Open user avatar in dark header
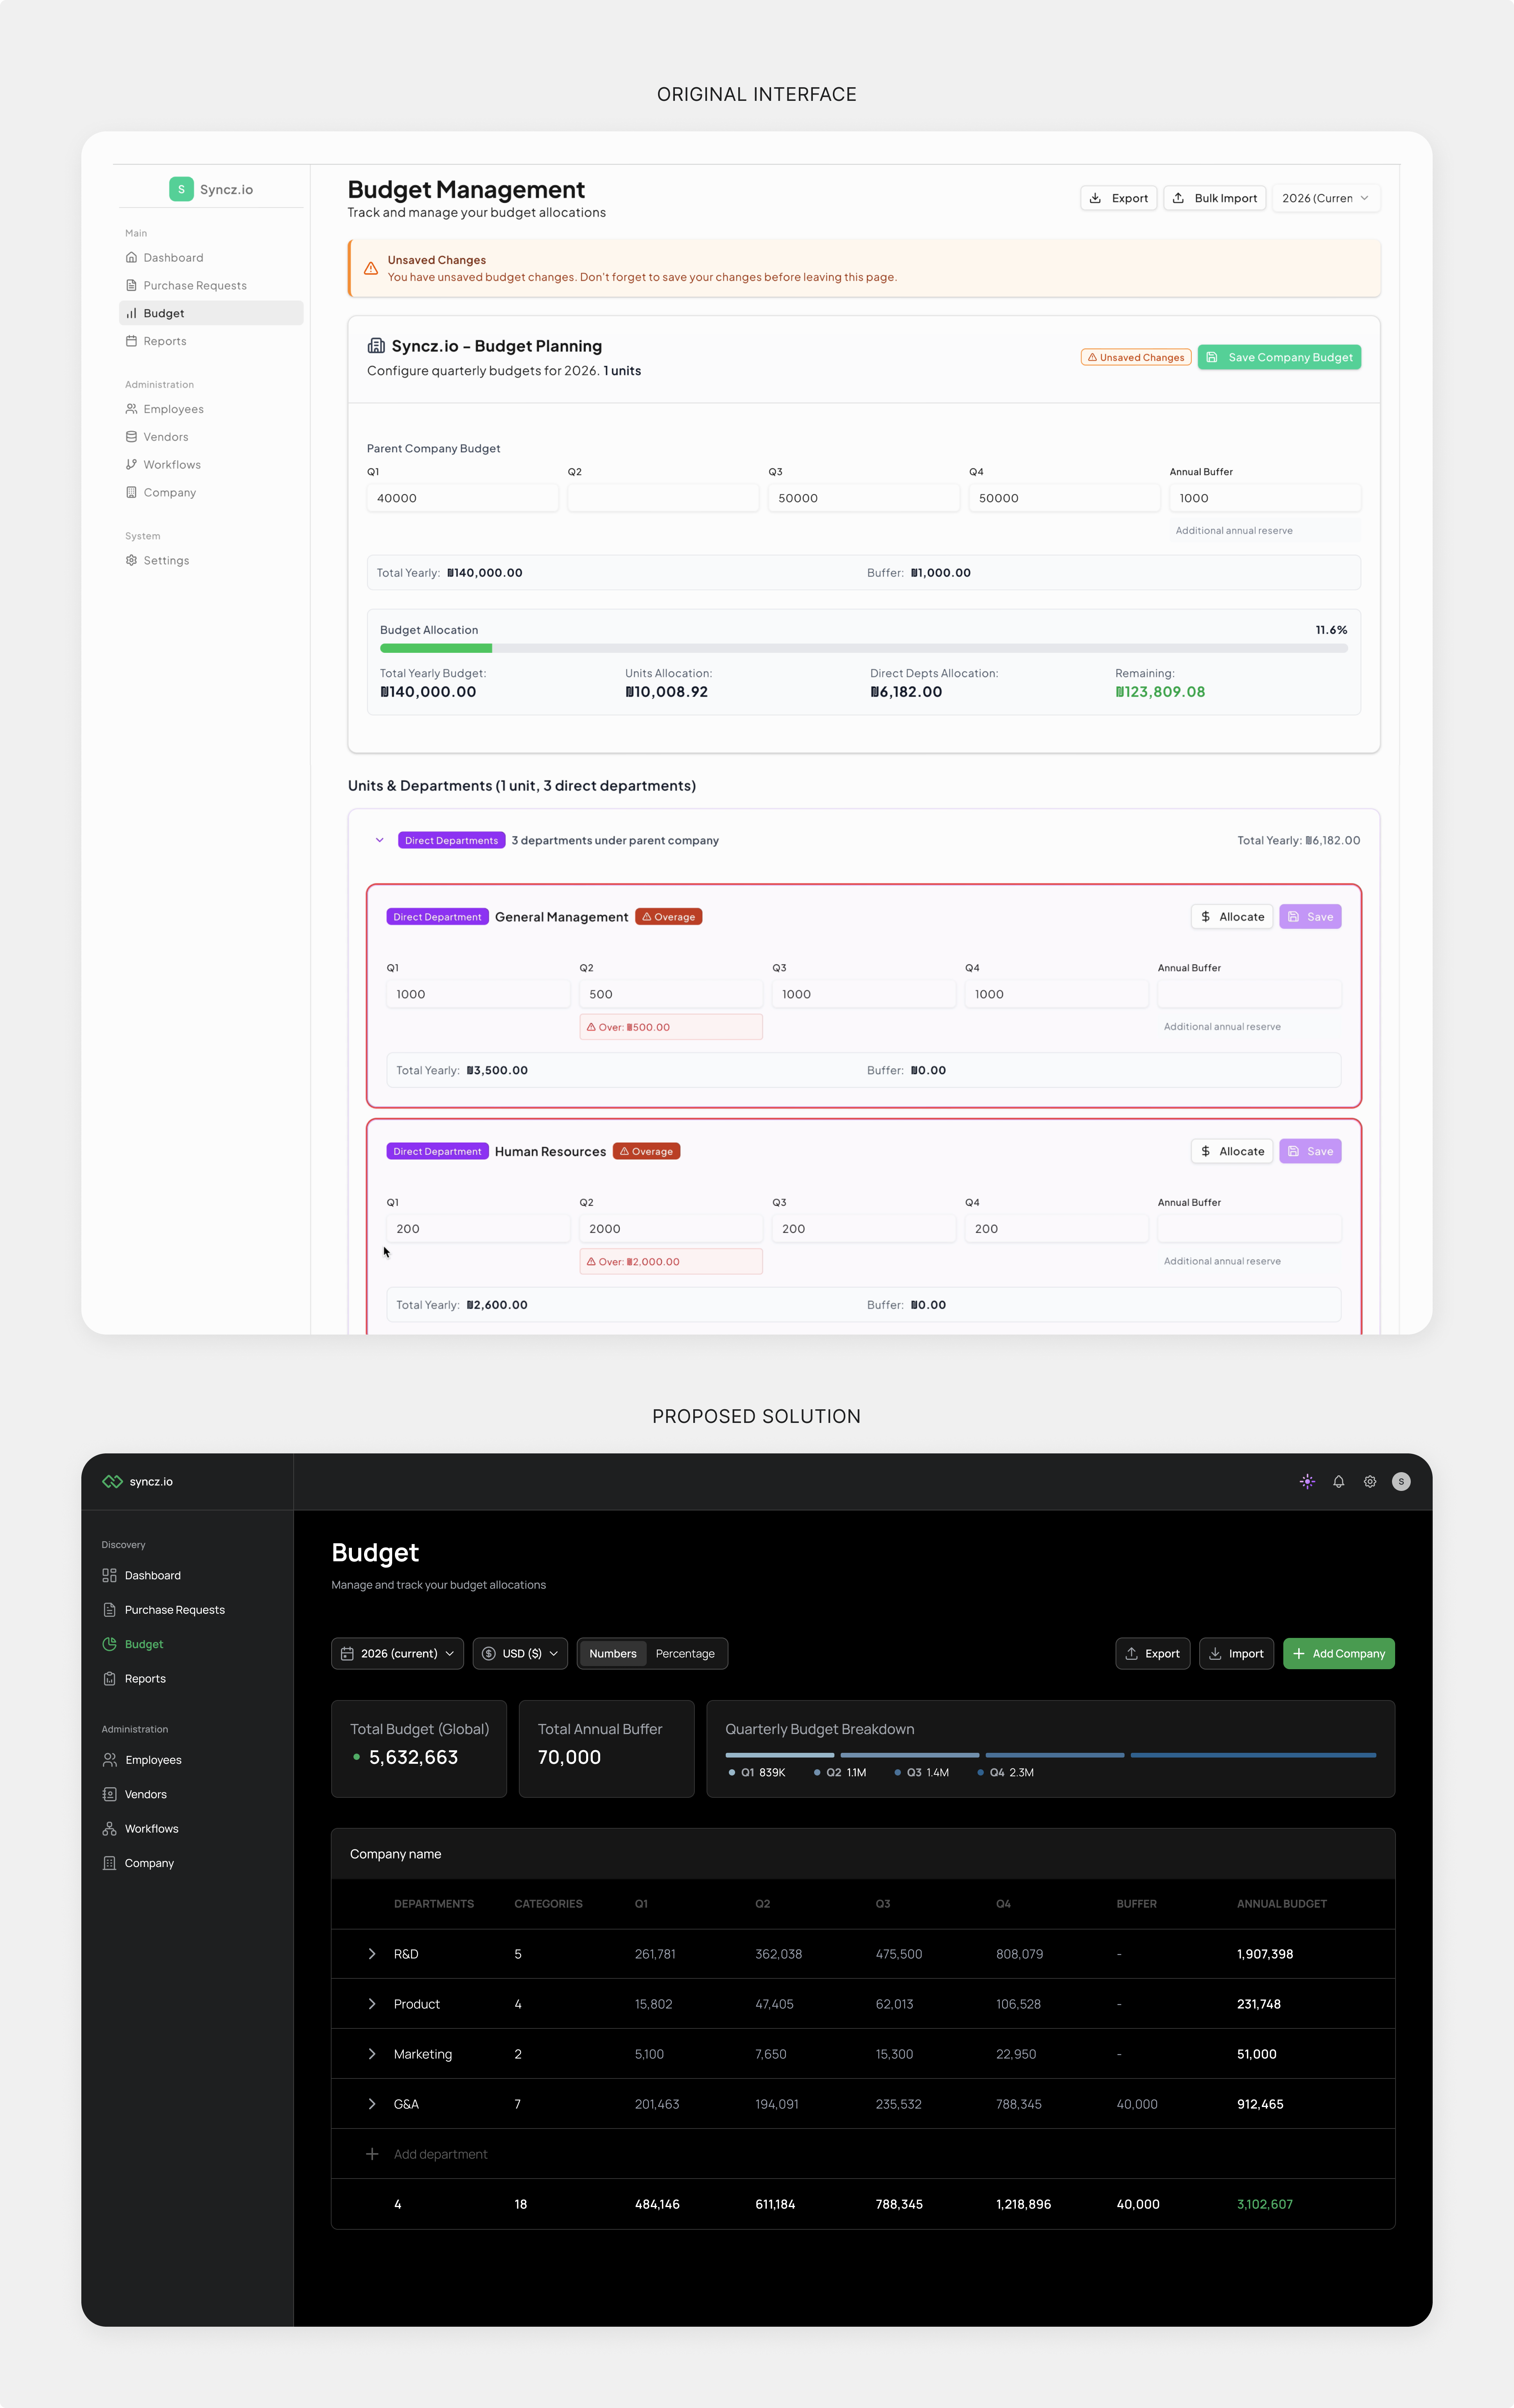This screenshot has width=1514, height=2408. tap(1401, 1481)
